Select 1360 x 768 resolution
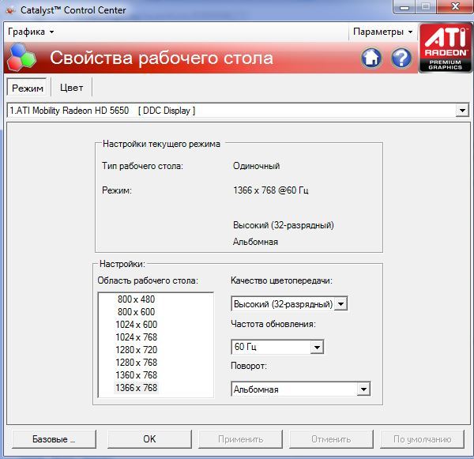474x459 pixels. tap(136, 375)
